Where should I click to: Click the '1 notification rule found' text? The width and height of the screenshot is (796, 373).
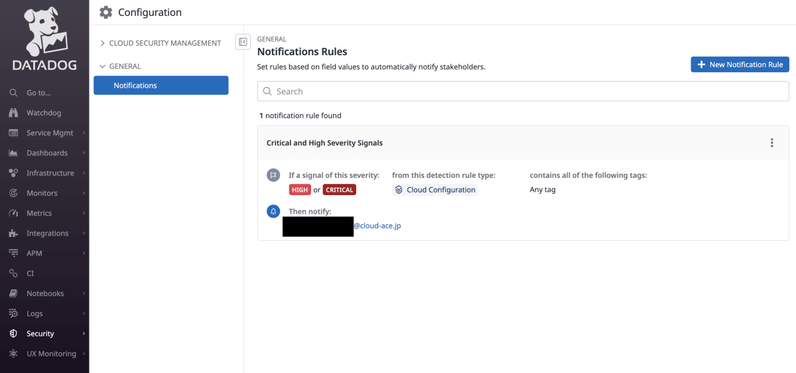pos(300,115)
